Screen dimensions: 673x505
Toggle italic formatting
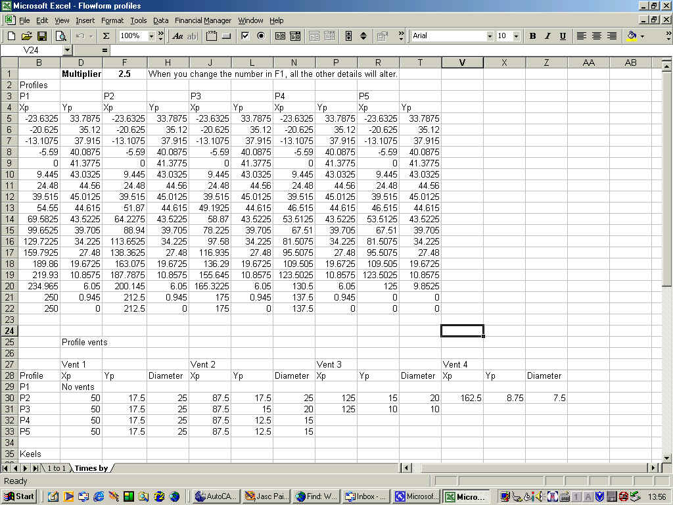click(x=547, y=36)
